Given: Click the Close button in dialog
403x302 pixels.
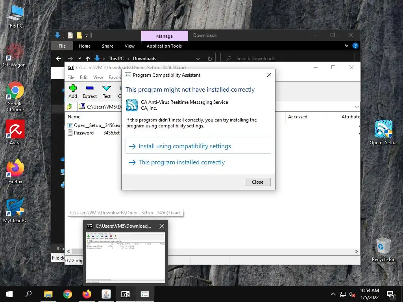Looking at the screenshot, I should tap(257, 182).
